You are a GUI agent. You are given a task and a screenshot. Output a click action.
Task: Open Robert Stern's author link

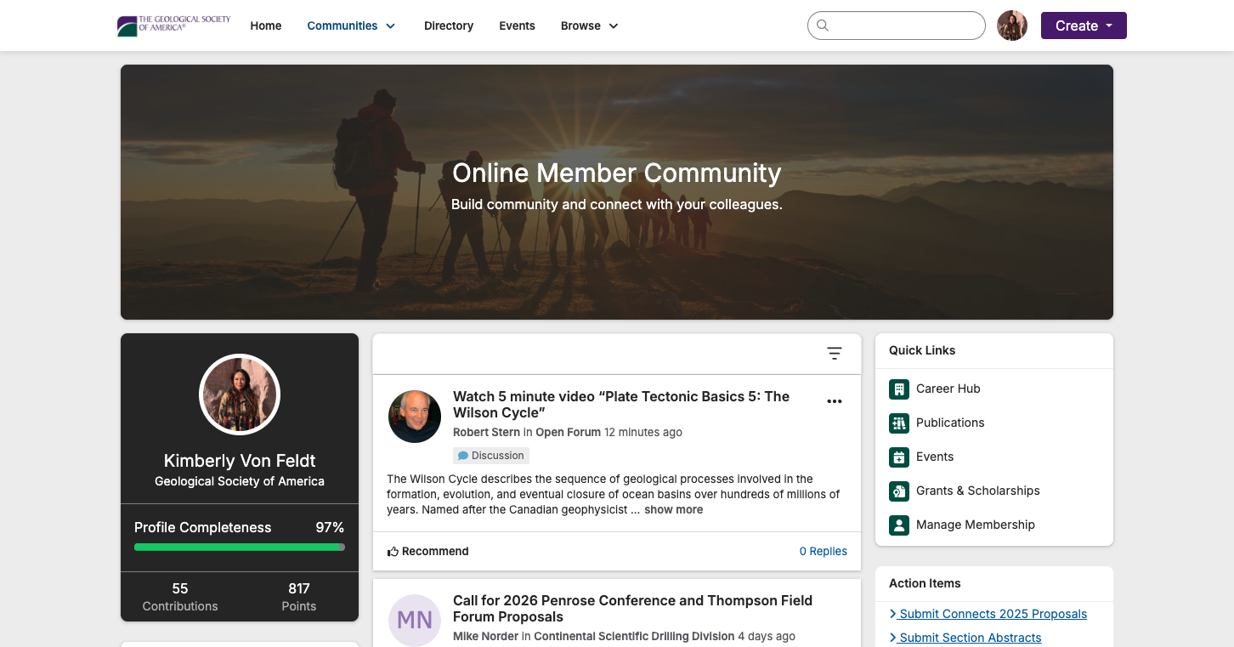tap(486, 432)
